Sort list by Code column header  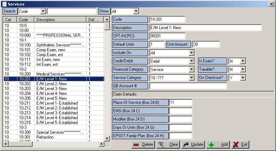26,20
